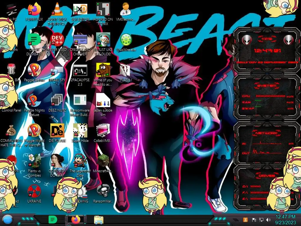Image resolution: width=301 pixels, height=226 pixels.
Task: Click the orange tray icon
Action: point(245,220)
